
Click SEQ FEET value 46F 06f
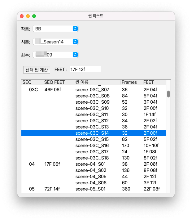[53, 90]
